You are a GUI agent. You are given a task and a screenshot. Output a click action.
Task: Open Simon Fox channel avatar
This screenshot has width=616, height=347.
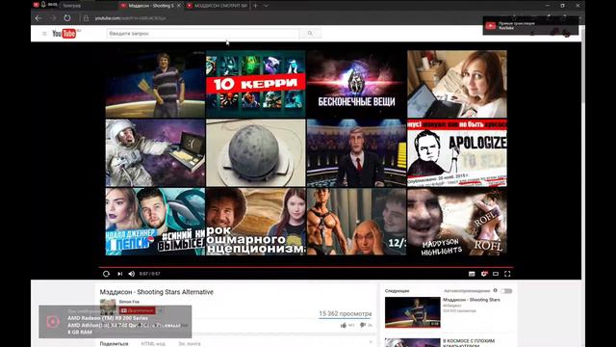pos(108,307)
